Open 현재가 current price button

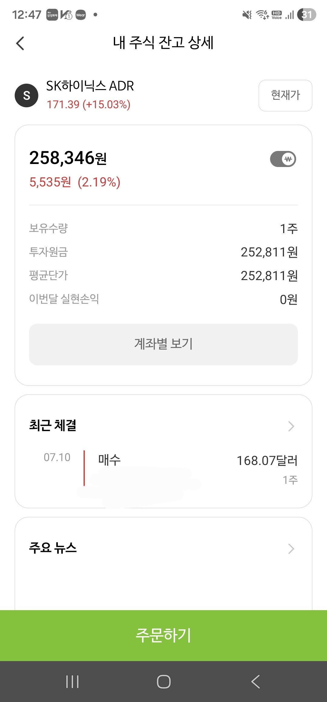click(285, 95)
